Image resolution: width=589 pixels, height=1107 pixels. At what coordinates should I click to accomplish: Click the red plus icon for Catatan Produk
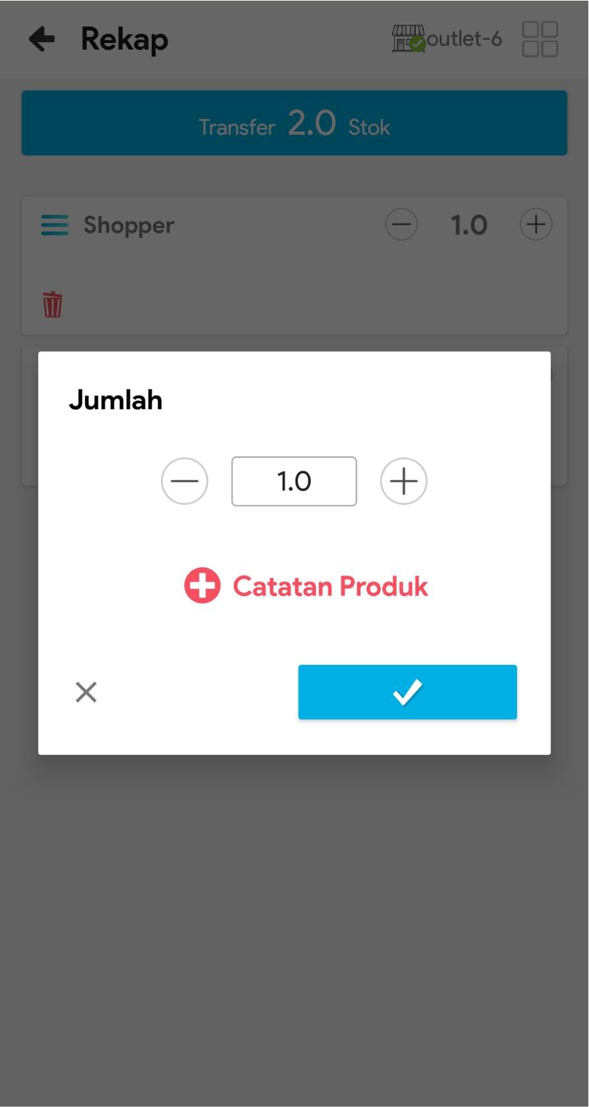point(202,586)
